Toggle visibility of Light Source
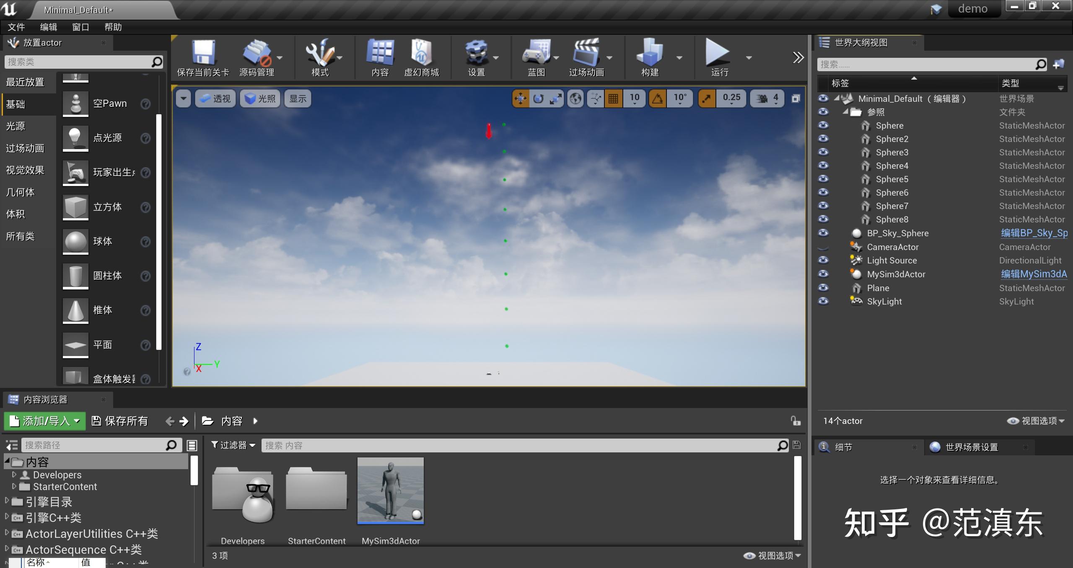The image size is (1073, 568). point(823,260)
